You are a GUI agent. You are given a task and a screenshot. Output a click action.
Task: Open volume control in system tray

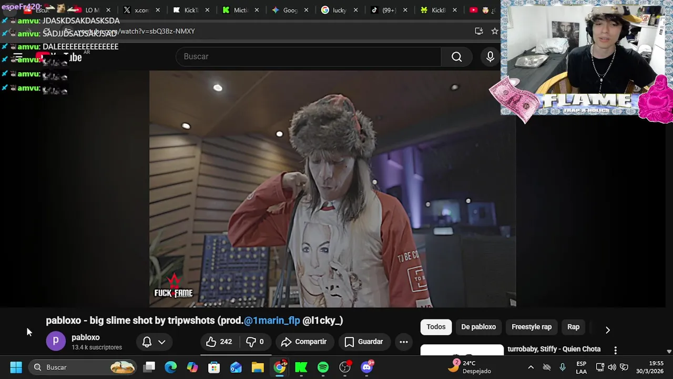[x=611, y=367]
